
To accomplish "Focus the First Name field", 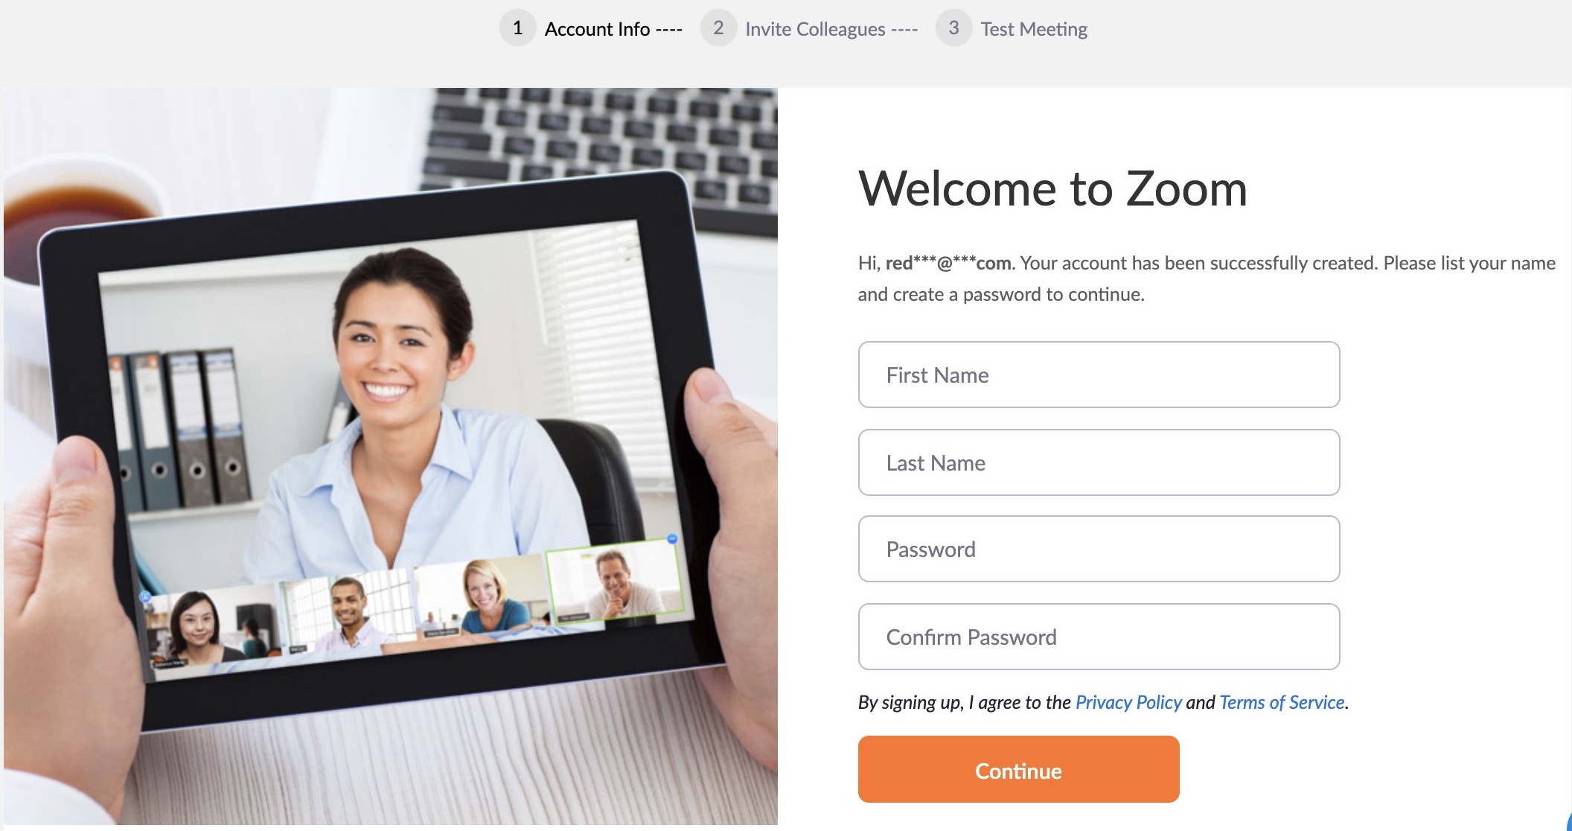I will point(1099,375).
